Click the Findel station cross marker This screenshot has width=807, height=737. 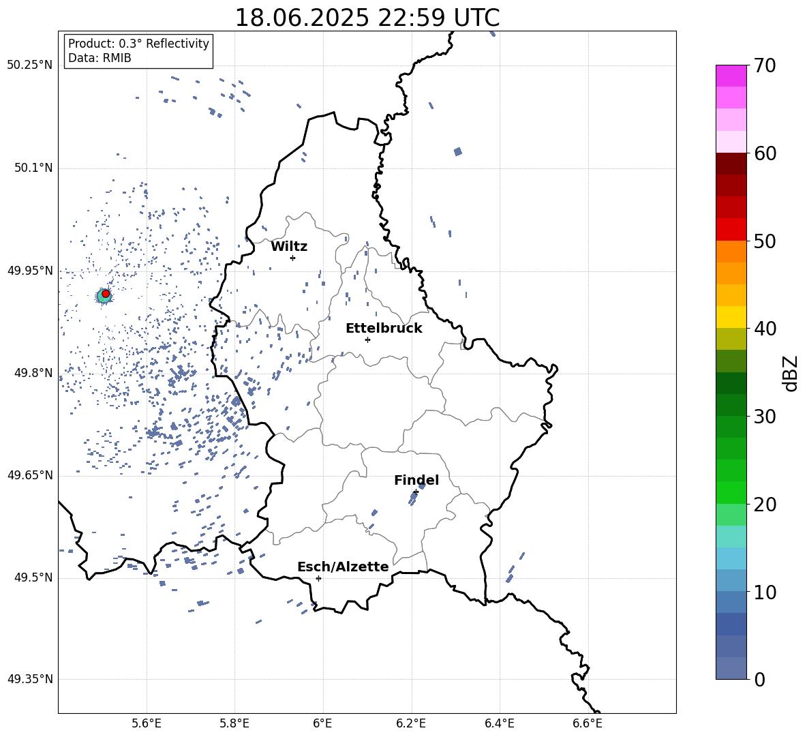[x=416, y=492]
